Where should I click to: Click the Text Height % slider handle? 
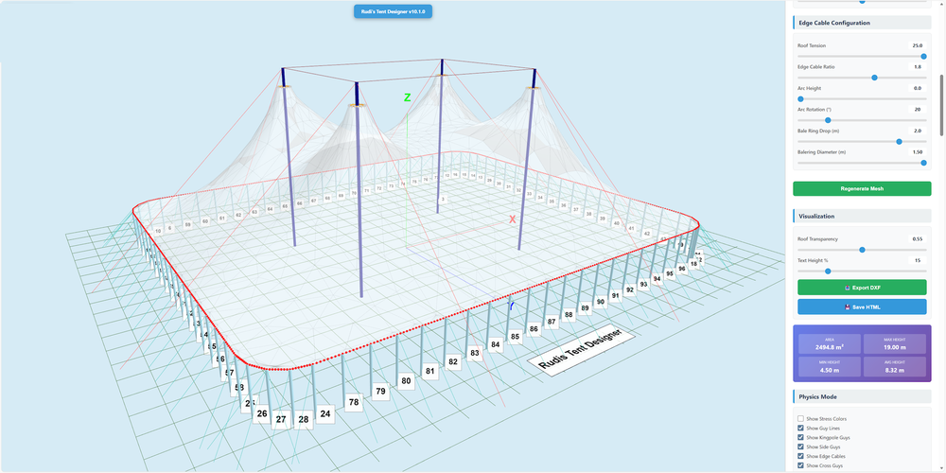tap(827, 272)
